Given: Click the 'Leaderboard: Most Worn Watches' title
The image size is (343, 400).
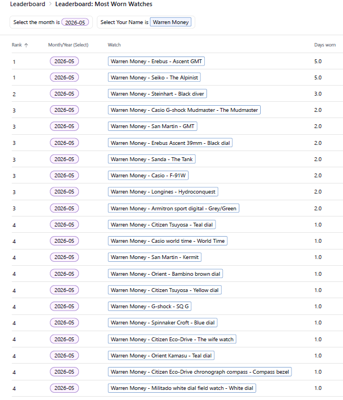Looking at the screenshot, I should click(x=104, y=4).
